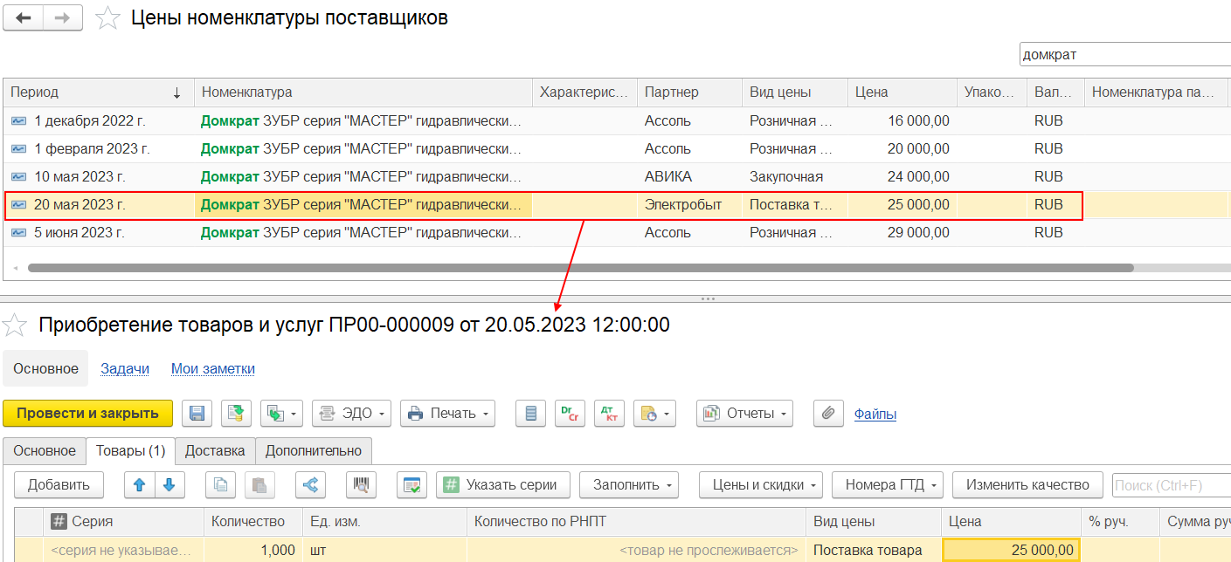Click the search field containing домкрат
Image resolution: width=1231 pixels, height=562 pixels.
click(1124, 54)
